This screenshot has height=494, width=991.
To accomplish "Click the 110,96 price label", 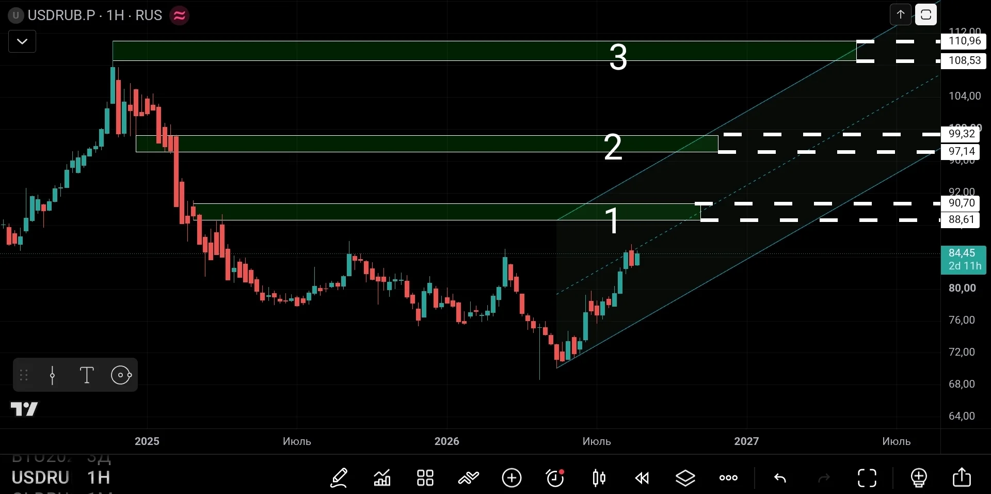I will coord(964,41).
